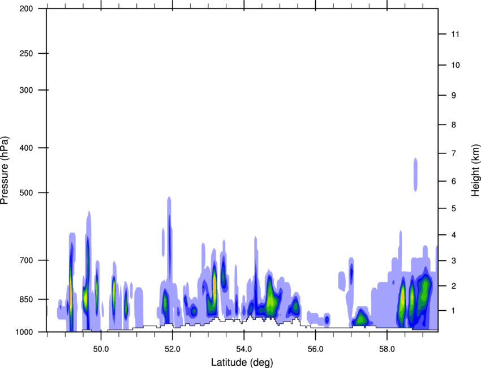The image size is (481, 368).
Task: Pick the 11 km height label
Action: 456,34
